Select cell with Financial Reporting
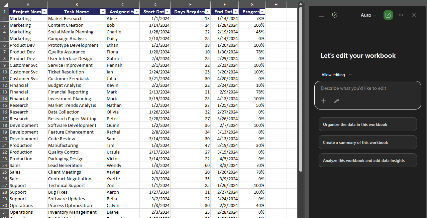The image size is (427, 218). coord(77,92)
